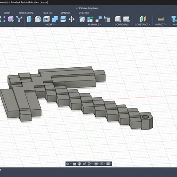Screen dimensions: 177x177
Task: Select the Joint tool in Assemble
Action: pos(99,19)
